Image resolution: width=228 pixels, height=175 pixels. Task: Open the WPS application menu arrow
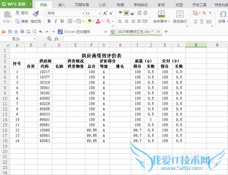point(31,4)
